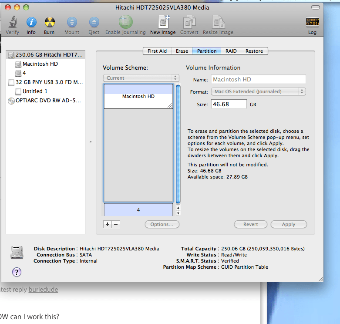This screenshot has height=324, width=340.
Task: Click the Apply button
Action: pyautogui.click(x=289, y=224)
